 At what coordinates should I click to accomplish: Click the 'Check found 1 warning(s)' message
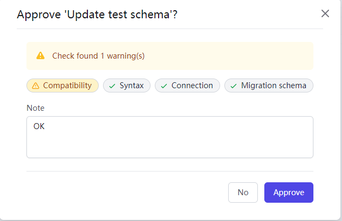click(98, 56)
